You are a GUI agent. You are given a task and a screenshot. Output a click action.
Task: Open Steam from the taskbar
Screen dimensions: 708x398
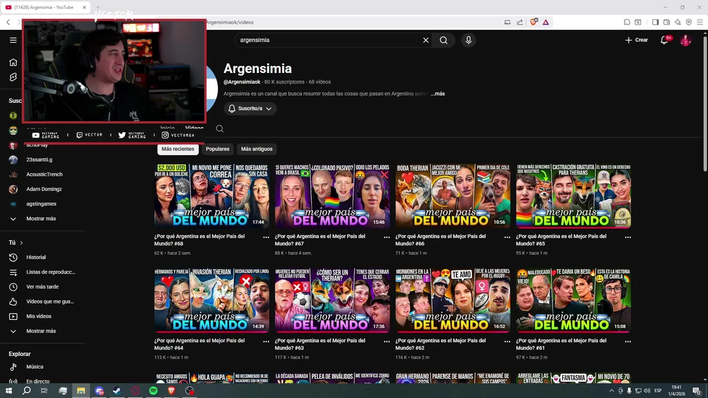pyautogui.click(x=117, y=391)
